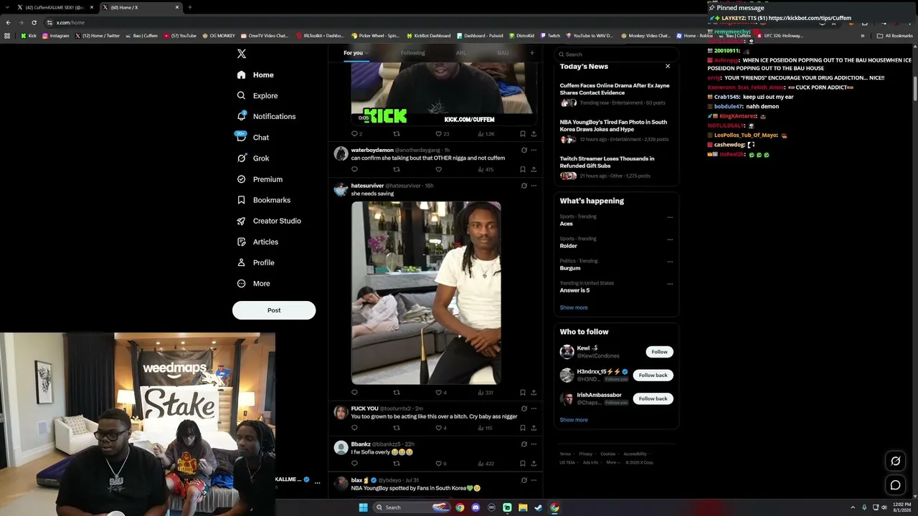This screenshot has width=918, height=516.
Task: Open the Windows Start menu
Action: (x=363, y=507)
